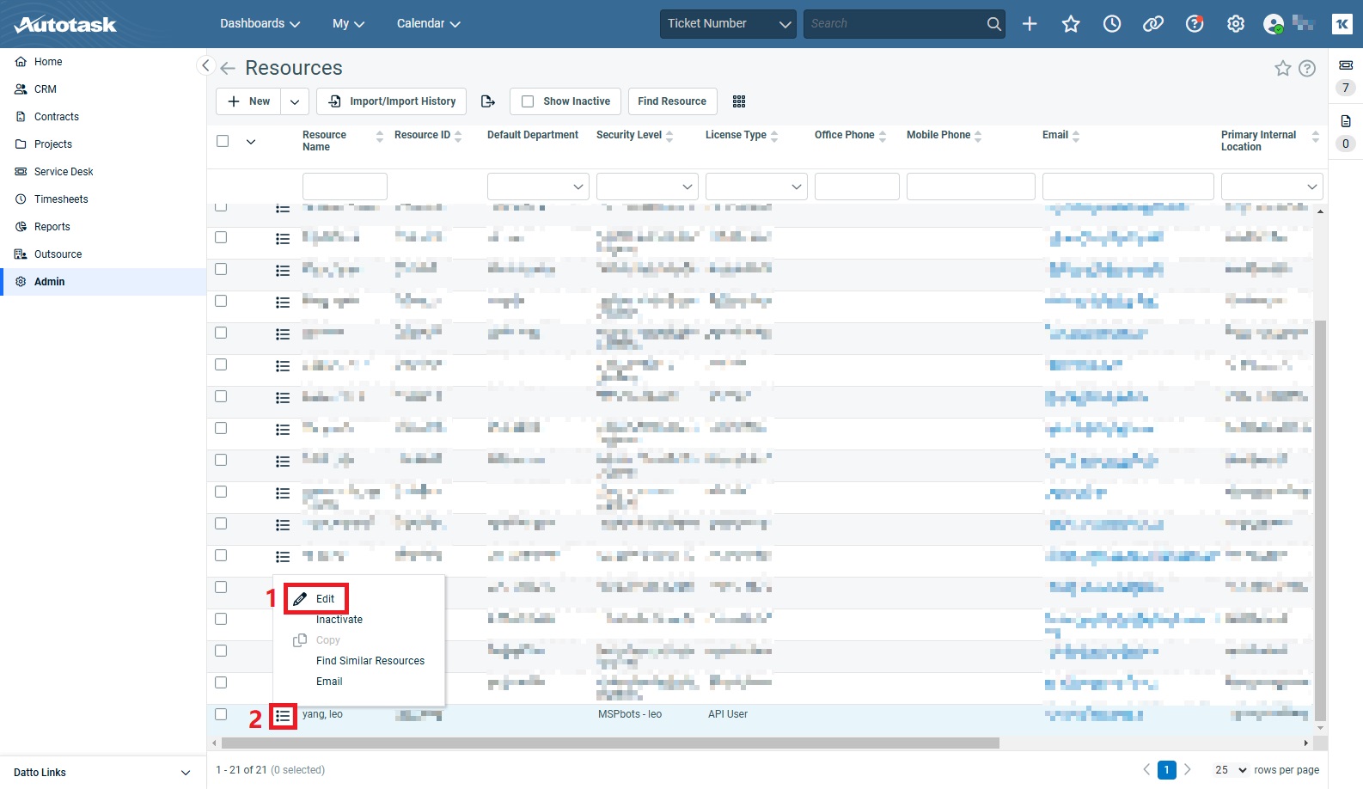Image resolution: width=1363 pixels, height=789 pixels.
Task: Click Import/Import History button
Action: [392, 101]
